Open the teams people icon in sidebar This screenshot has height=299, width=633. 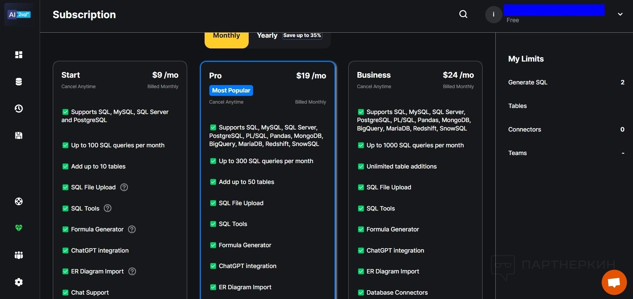tap(19, 255)
